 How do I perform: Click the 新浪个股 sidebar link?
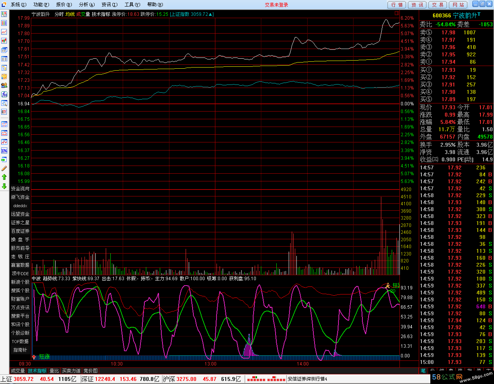coord(20,282)
